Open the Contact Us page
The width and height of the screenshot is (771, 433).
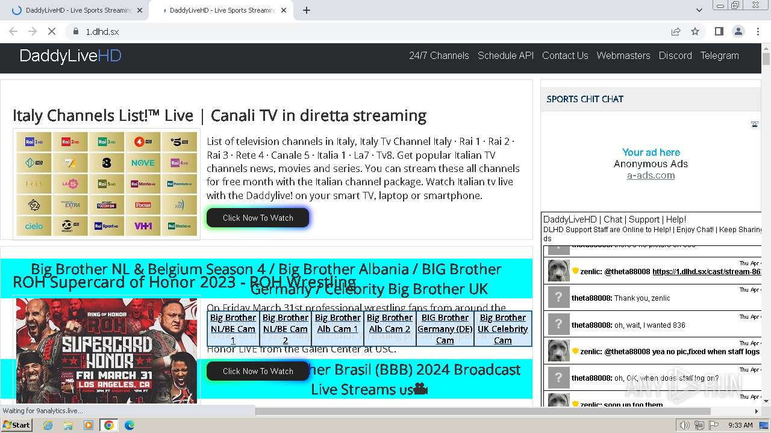565,55
